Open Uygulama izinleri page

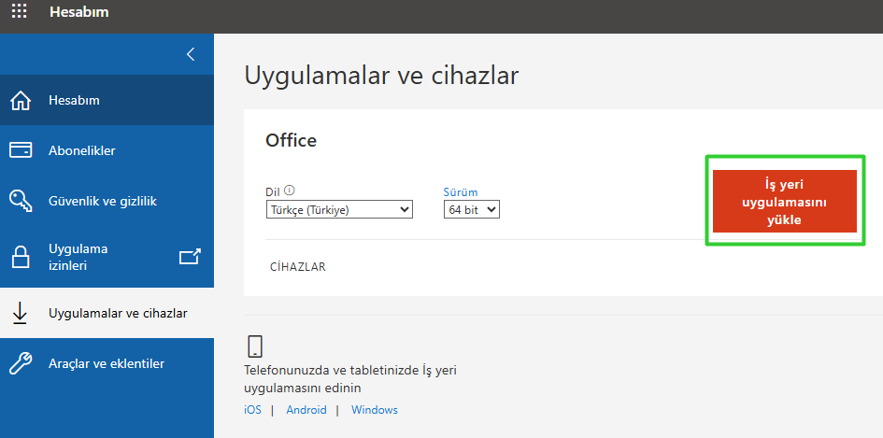107,257
